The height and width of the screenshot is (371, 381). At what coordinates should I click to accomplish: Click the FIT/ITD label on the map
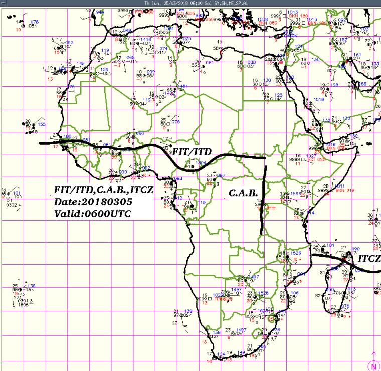click(x=192, y=151)
